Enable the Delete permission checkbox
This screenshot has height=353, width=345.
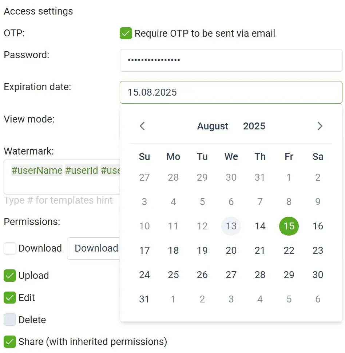(10, 320)
